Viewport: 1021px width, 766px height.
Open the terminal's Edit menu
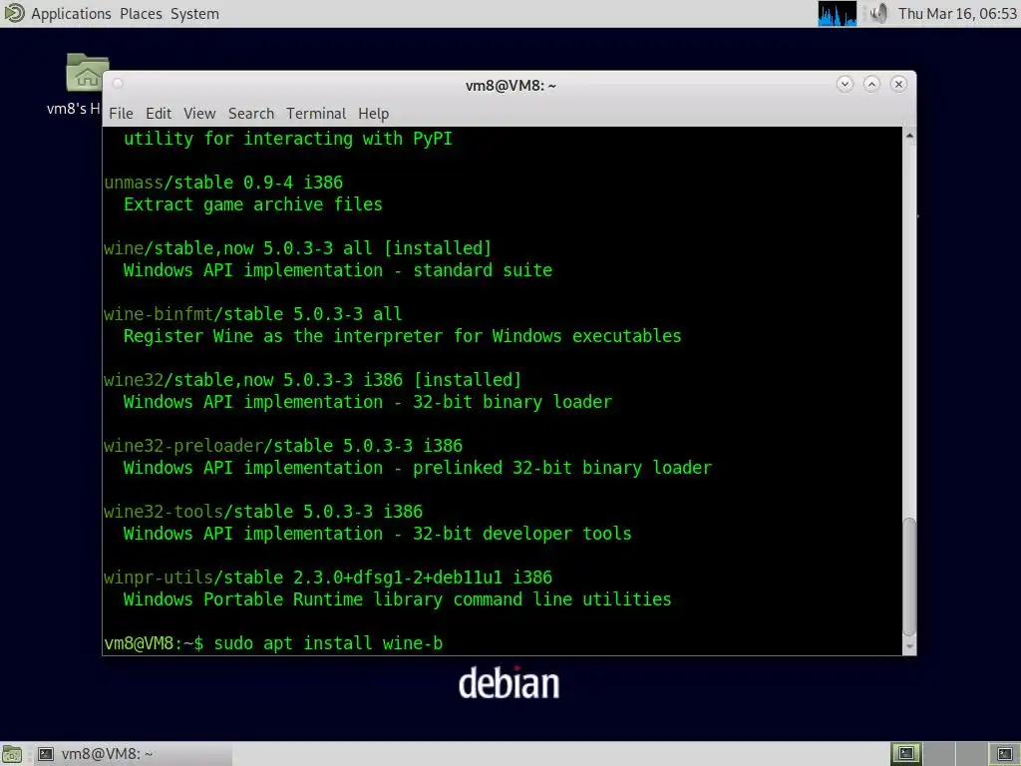point(159,114)
